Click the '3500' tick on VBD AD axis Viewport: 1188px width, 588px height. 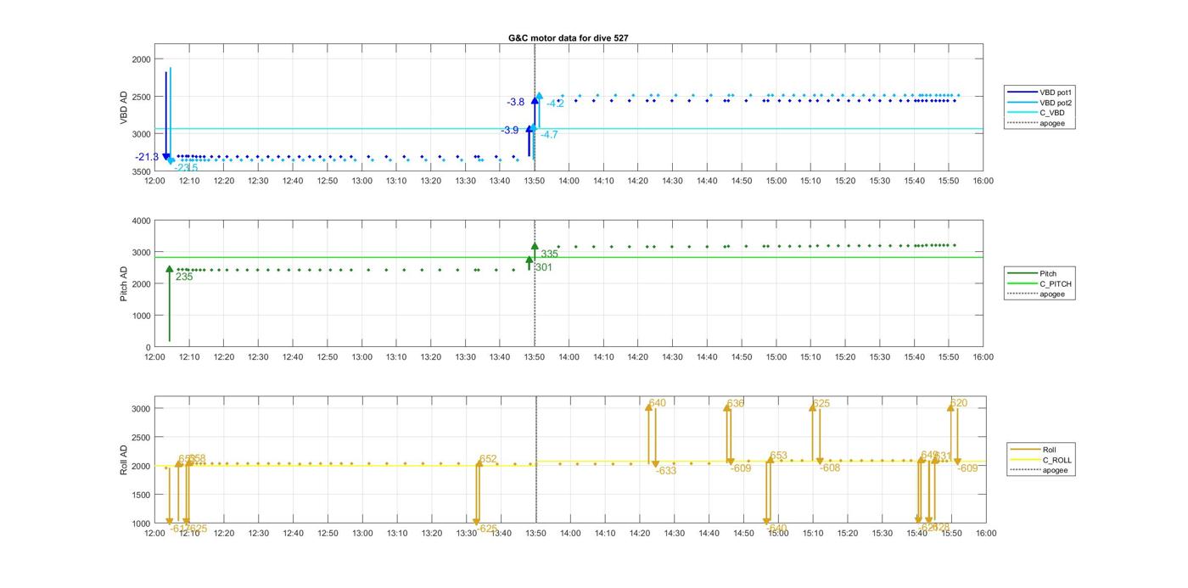[141, 171]
